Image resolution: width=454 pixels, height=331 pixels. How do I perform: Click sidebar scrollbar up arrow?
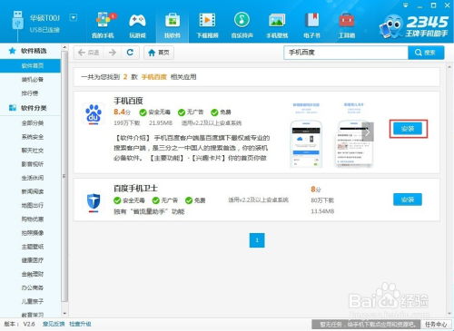tap(64, 47)
